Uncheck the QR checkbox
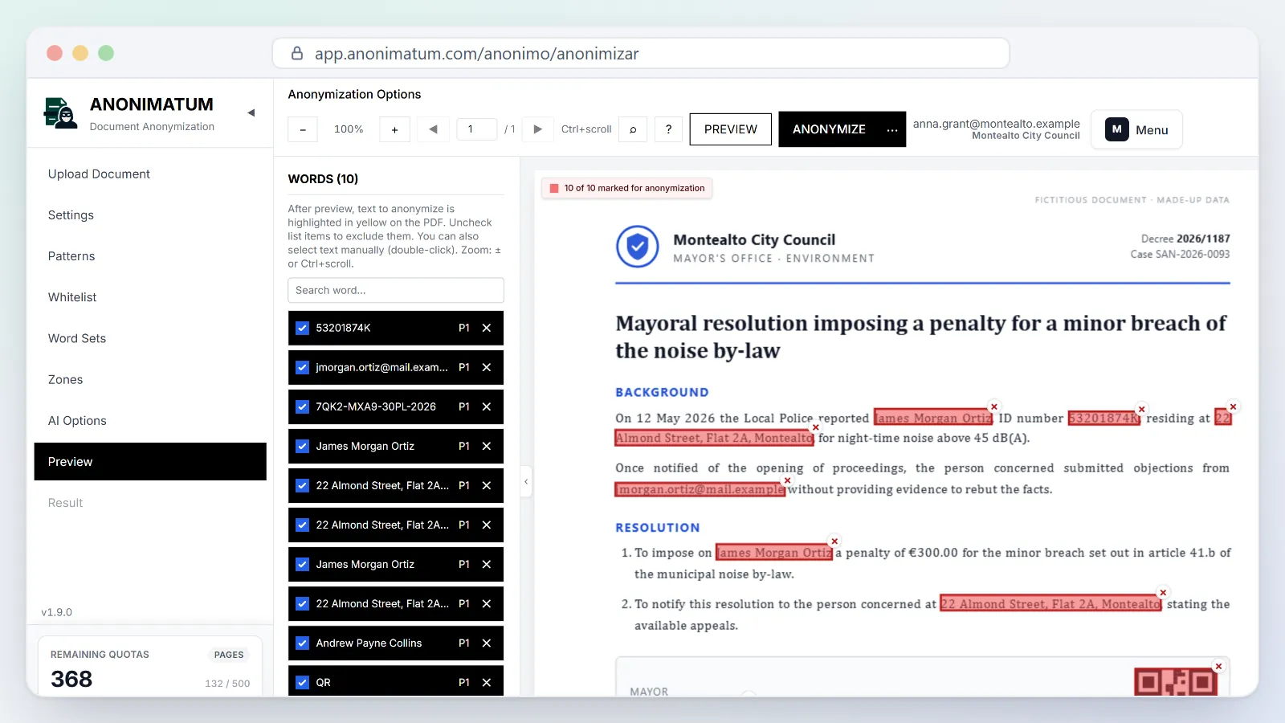Viewport: 1285px width, 723px height. click(x=303, y=682)
